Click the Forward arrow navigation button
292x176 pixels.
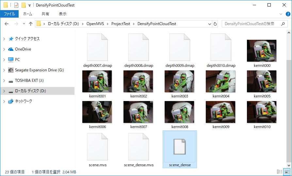click(x=16, y=24)
